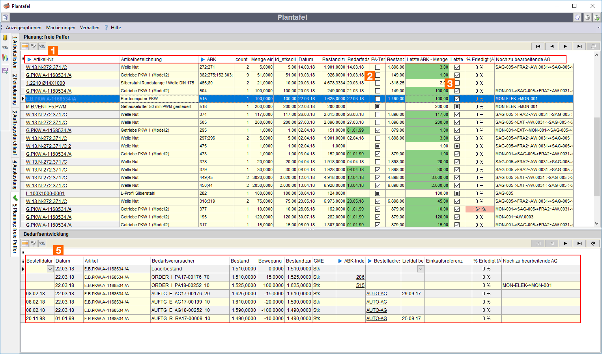Image resolution: width=602 pixels, height=354 pixels.
Task: Go to next record in Planung table
Action: (x=566, y=46)
